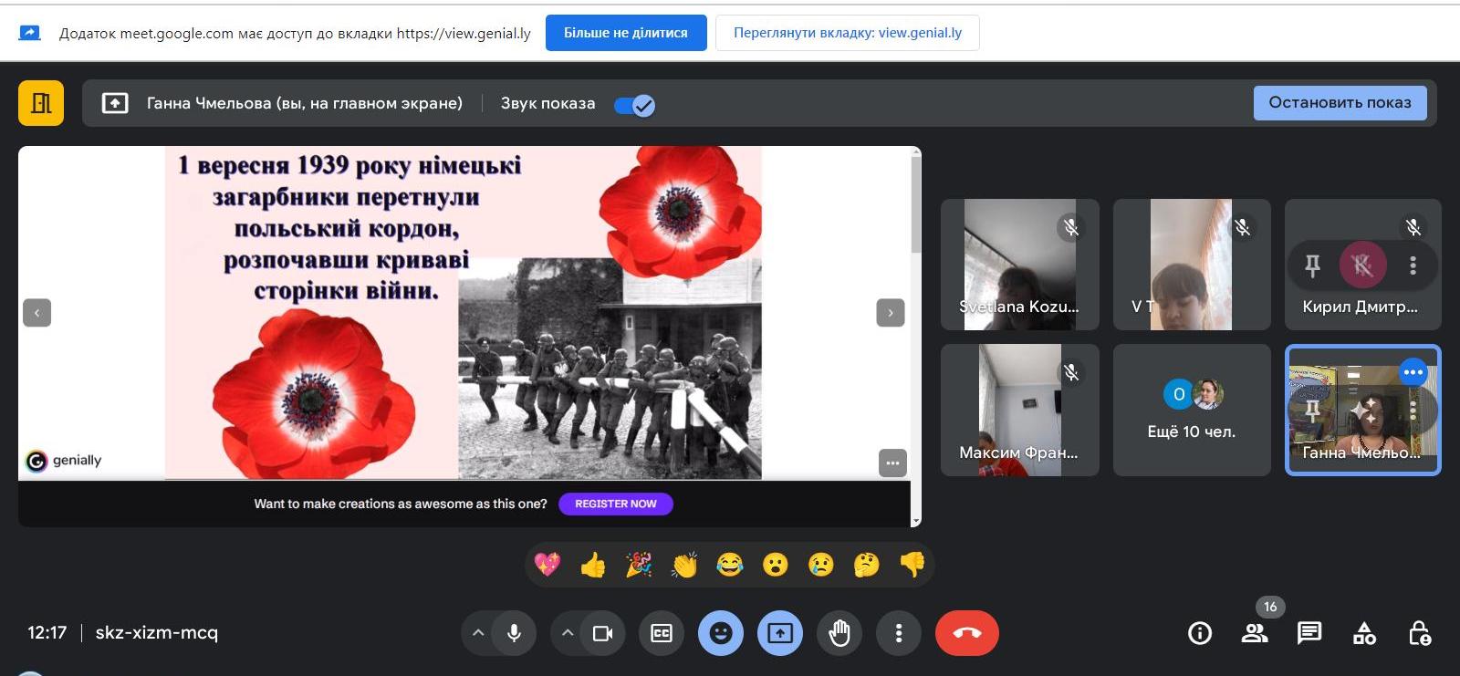The image size is (1460, 676).
Task: Open the three-dot more options menu
Action: coord(899,633)
